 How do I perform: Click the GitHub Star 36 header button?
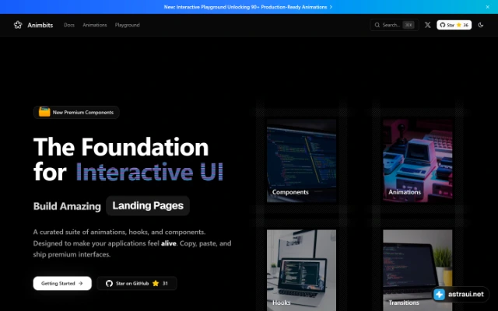454,25
